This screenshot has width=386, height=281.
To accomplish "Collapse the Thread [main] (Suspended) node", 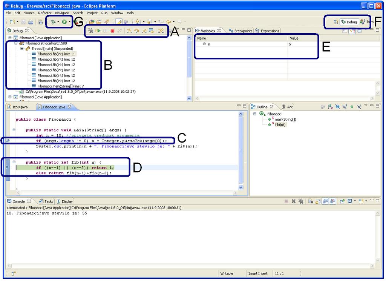I will tap(21, 49).
